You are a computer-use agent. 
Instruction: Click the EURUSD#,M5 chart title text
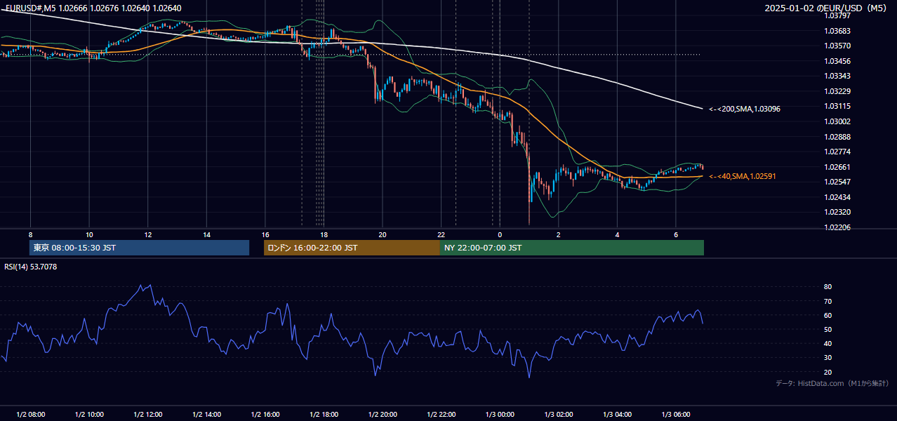point(93,8)
